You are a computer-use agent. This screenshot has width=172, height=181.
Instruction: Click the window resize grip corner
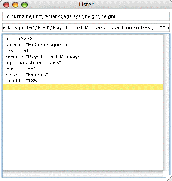coord(169,178)
